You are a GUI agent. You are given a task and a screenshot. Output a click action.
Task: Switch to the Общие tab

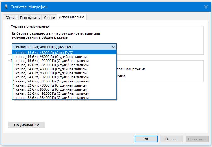coord(11,18)
